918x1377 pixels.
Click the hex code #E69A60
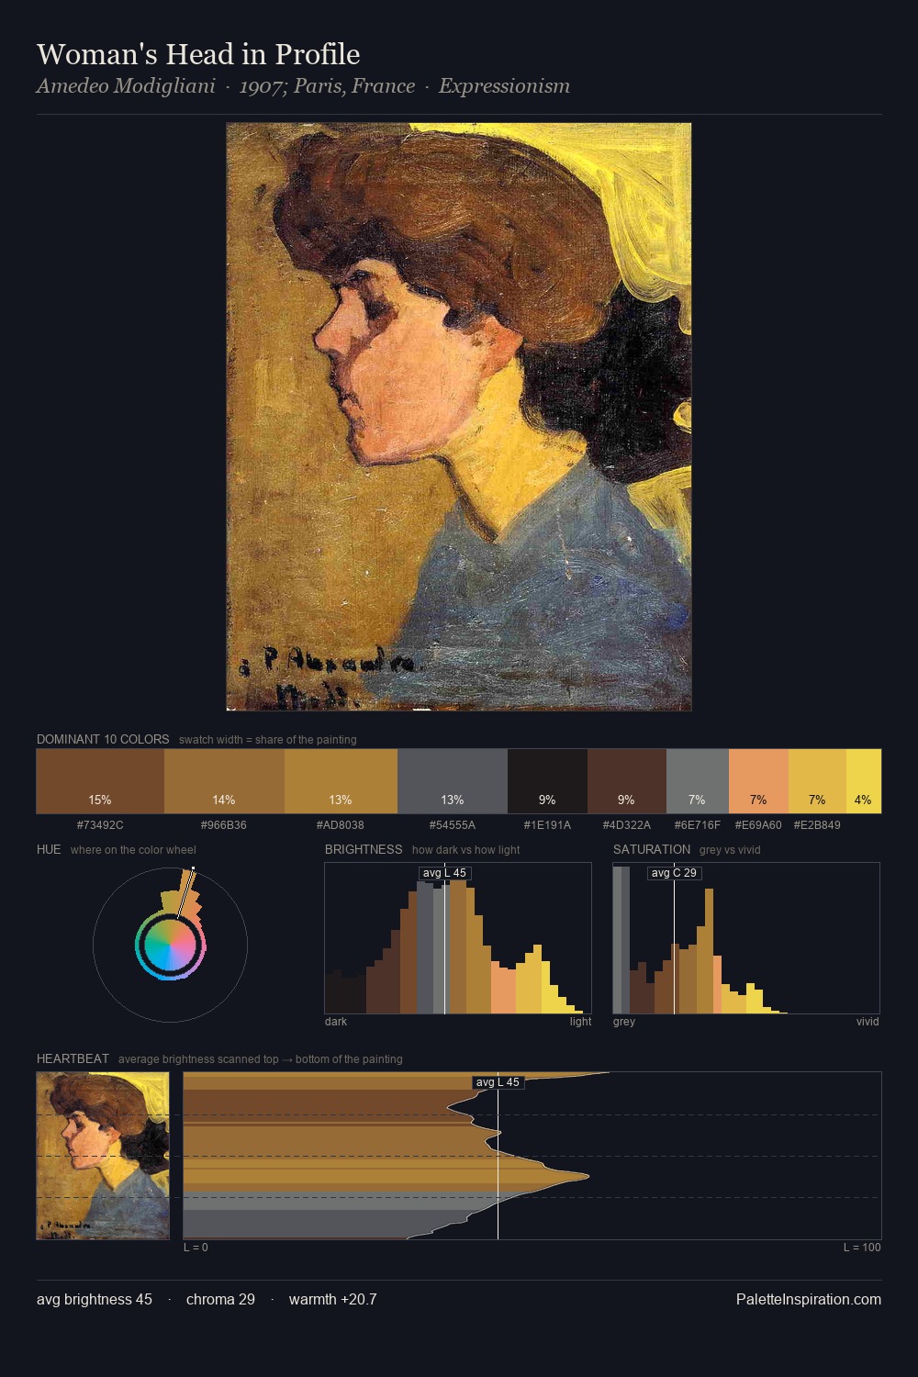(758, 825)
